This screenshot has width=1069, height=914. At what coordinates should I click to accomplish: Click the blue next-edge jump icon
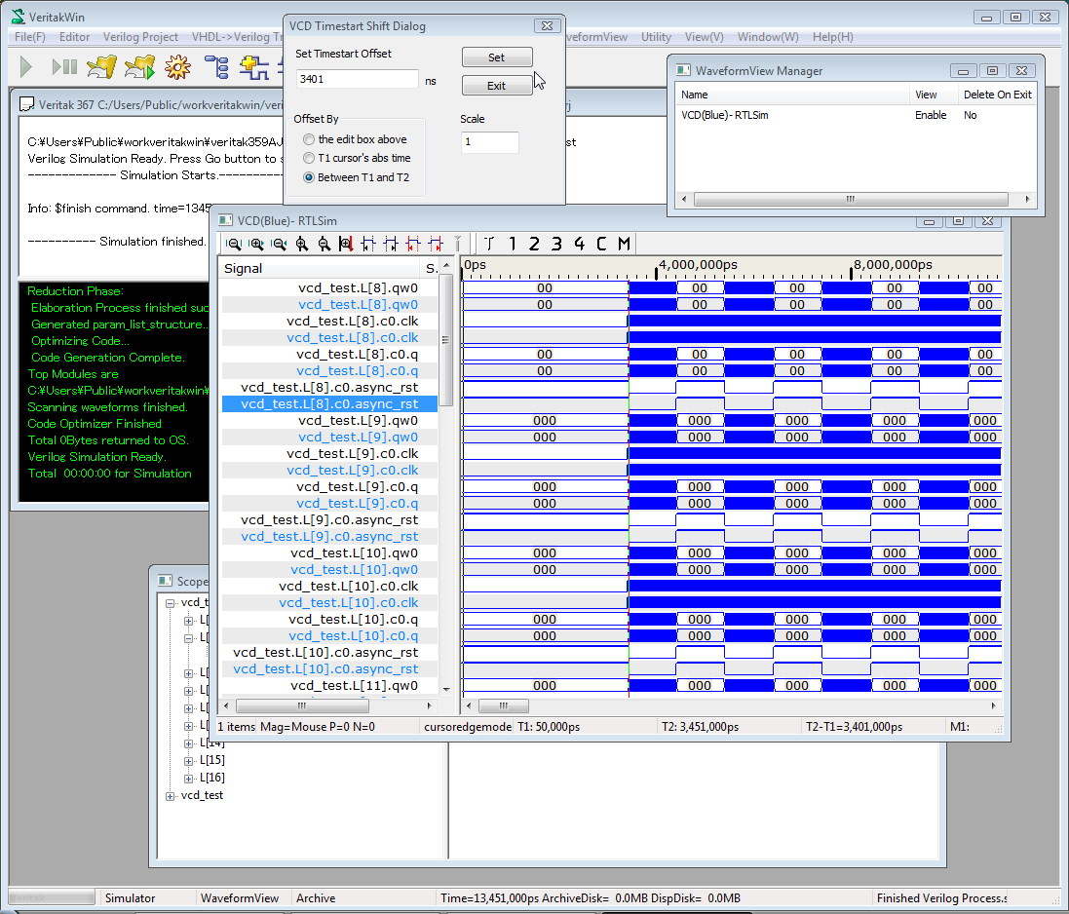[391, 244]
